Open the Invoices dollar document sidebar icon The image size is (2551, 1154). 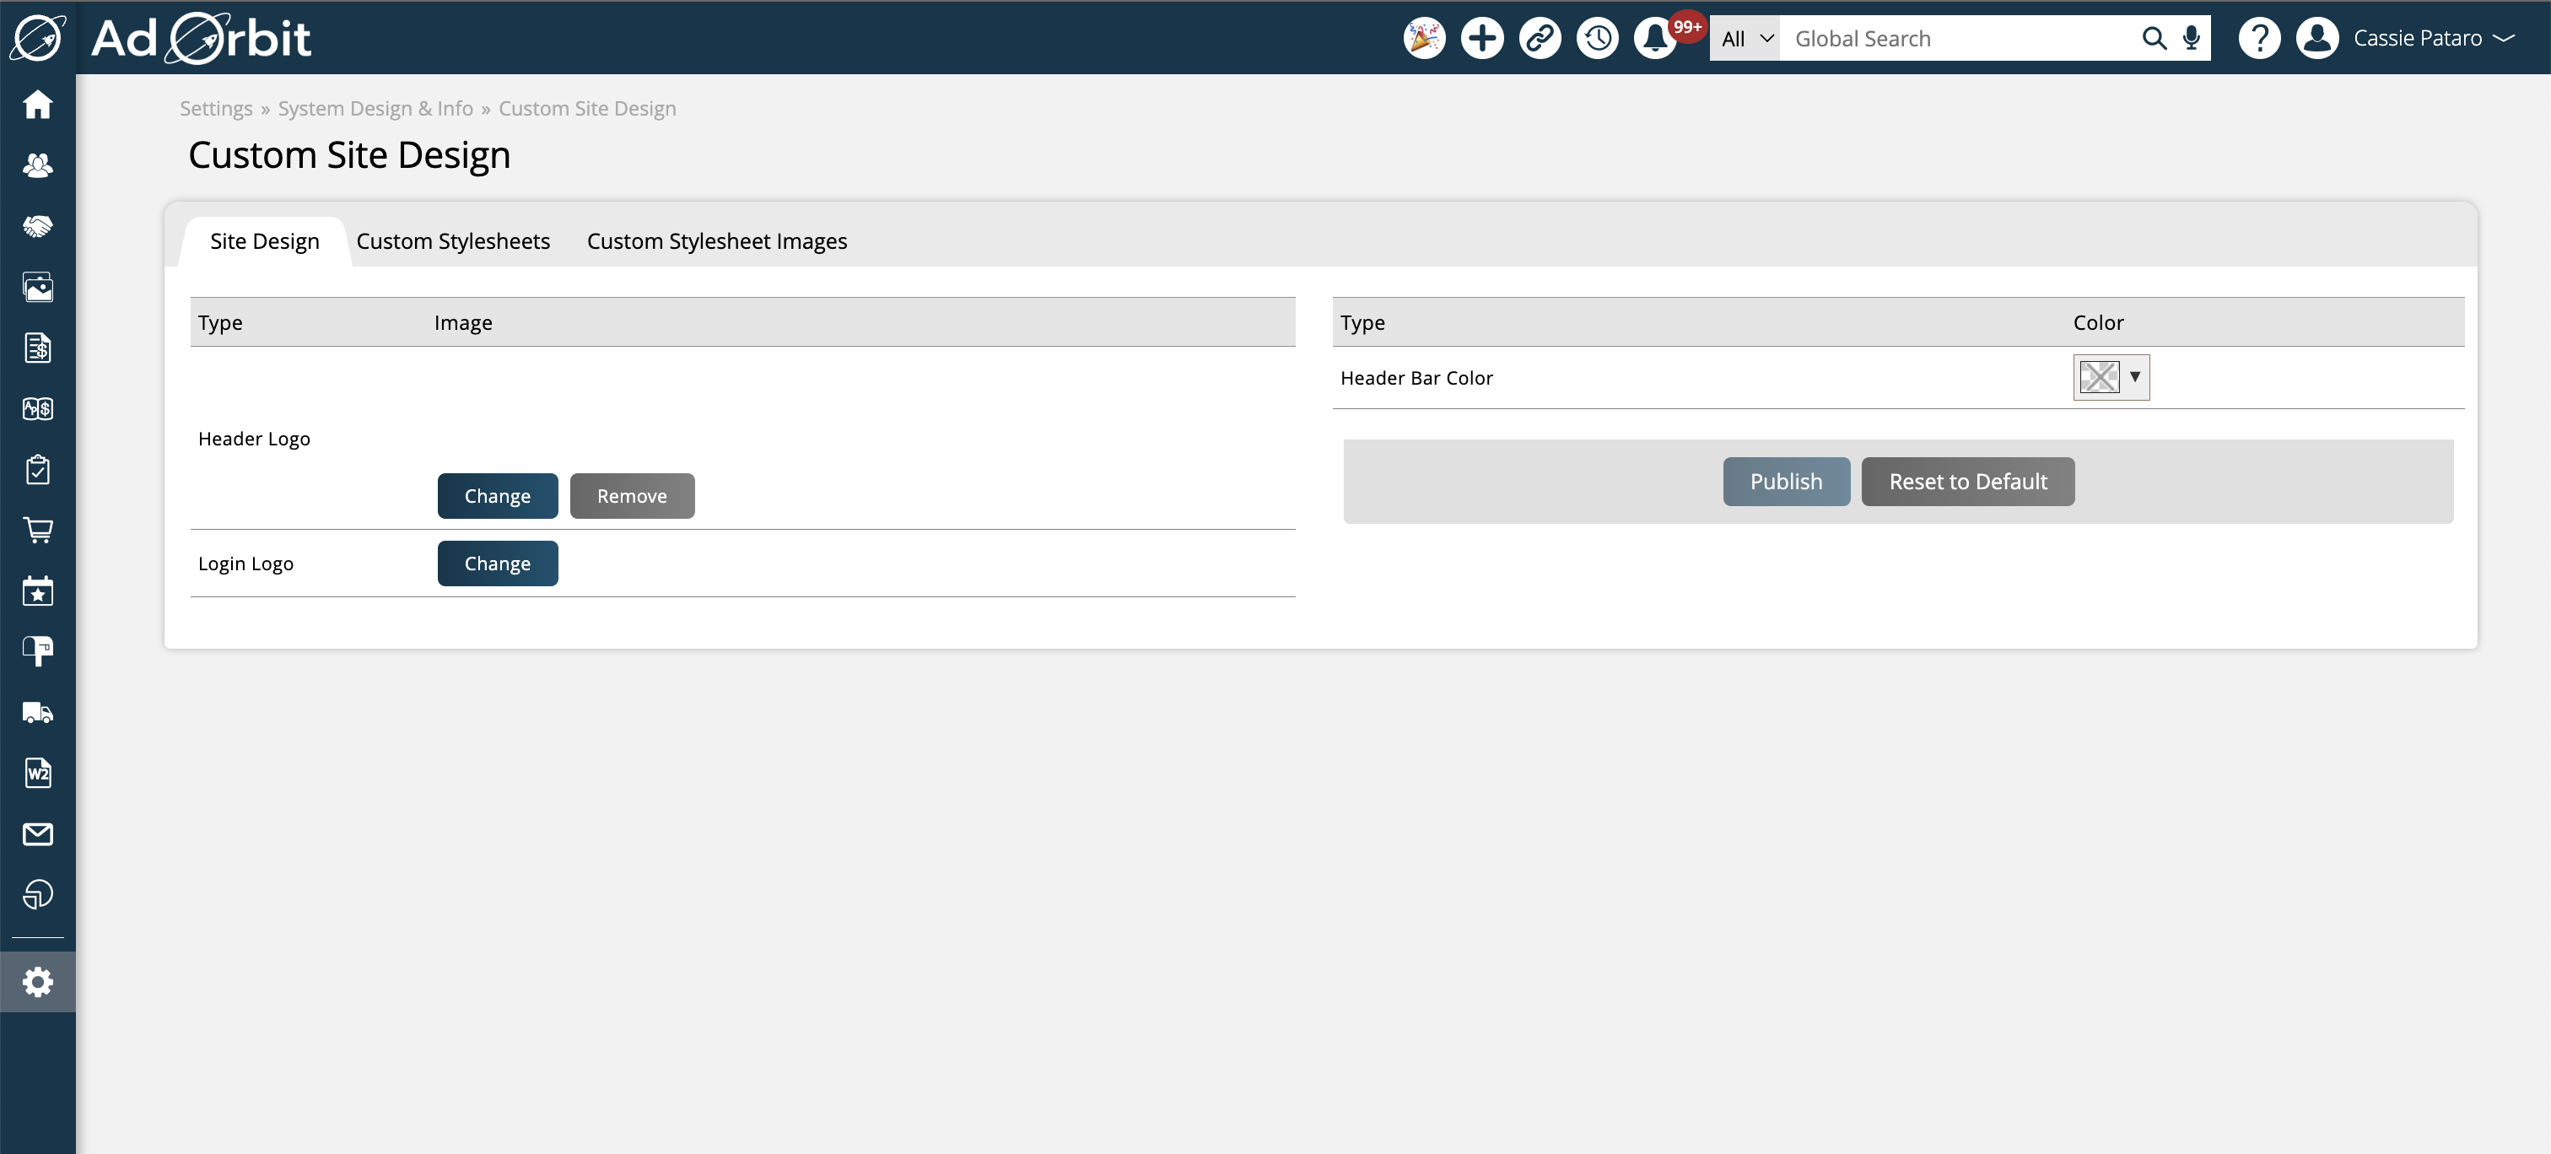click(x=38, y=348)
